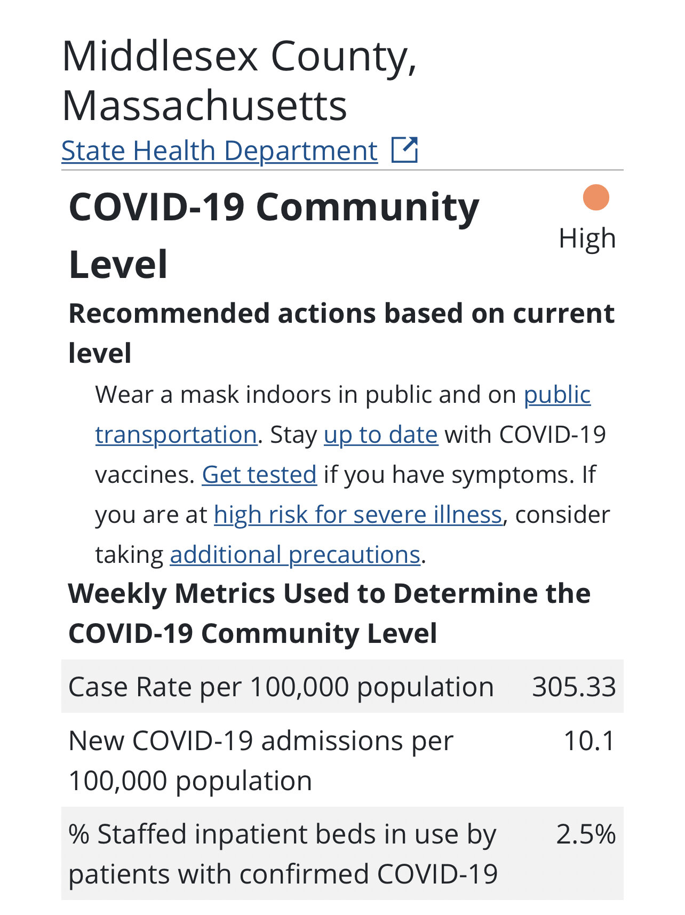
Task: Click the orange High level indicator dot
Action: (x=596, y=197)
